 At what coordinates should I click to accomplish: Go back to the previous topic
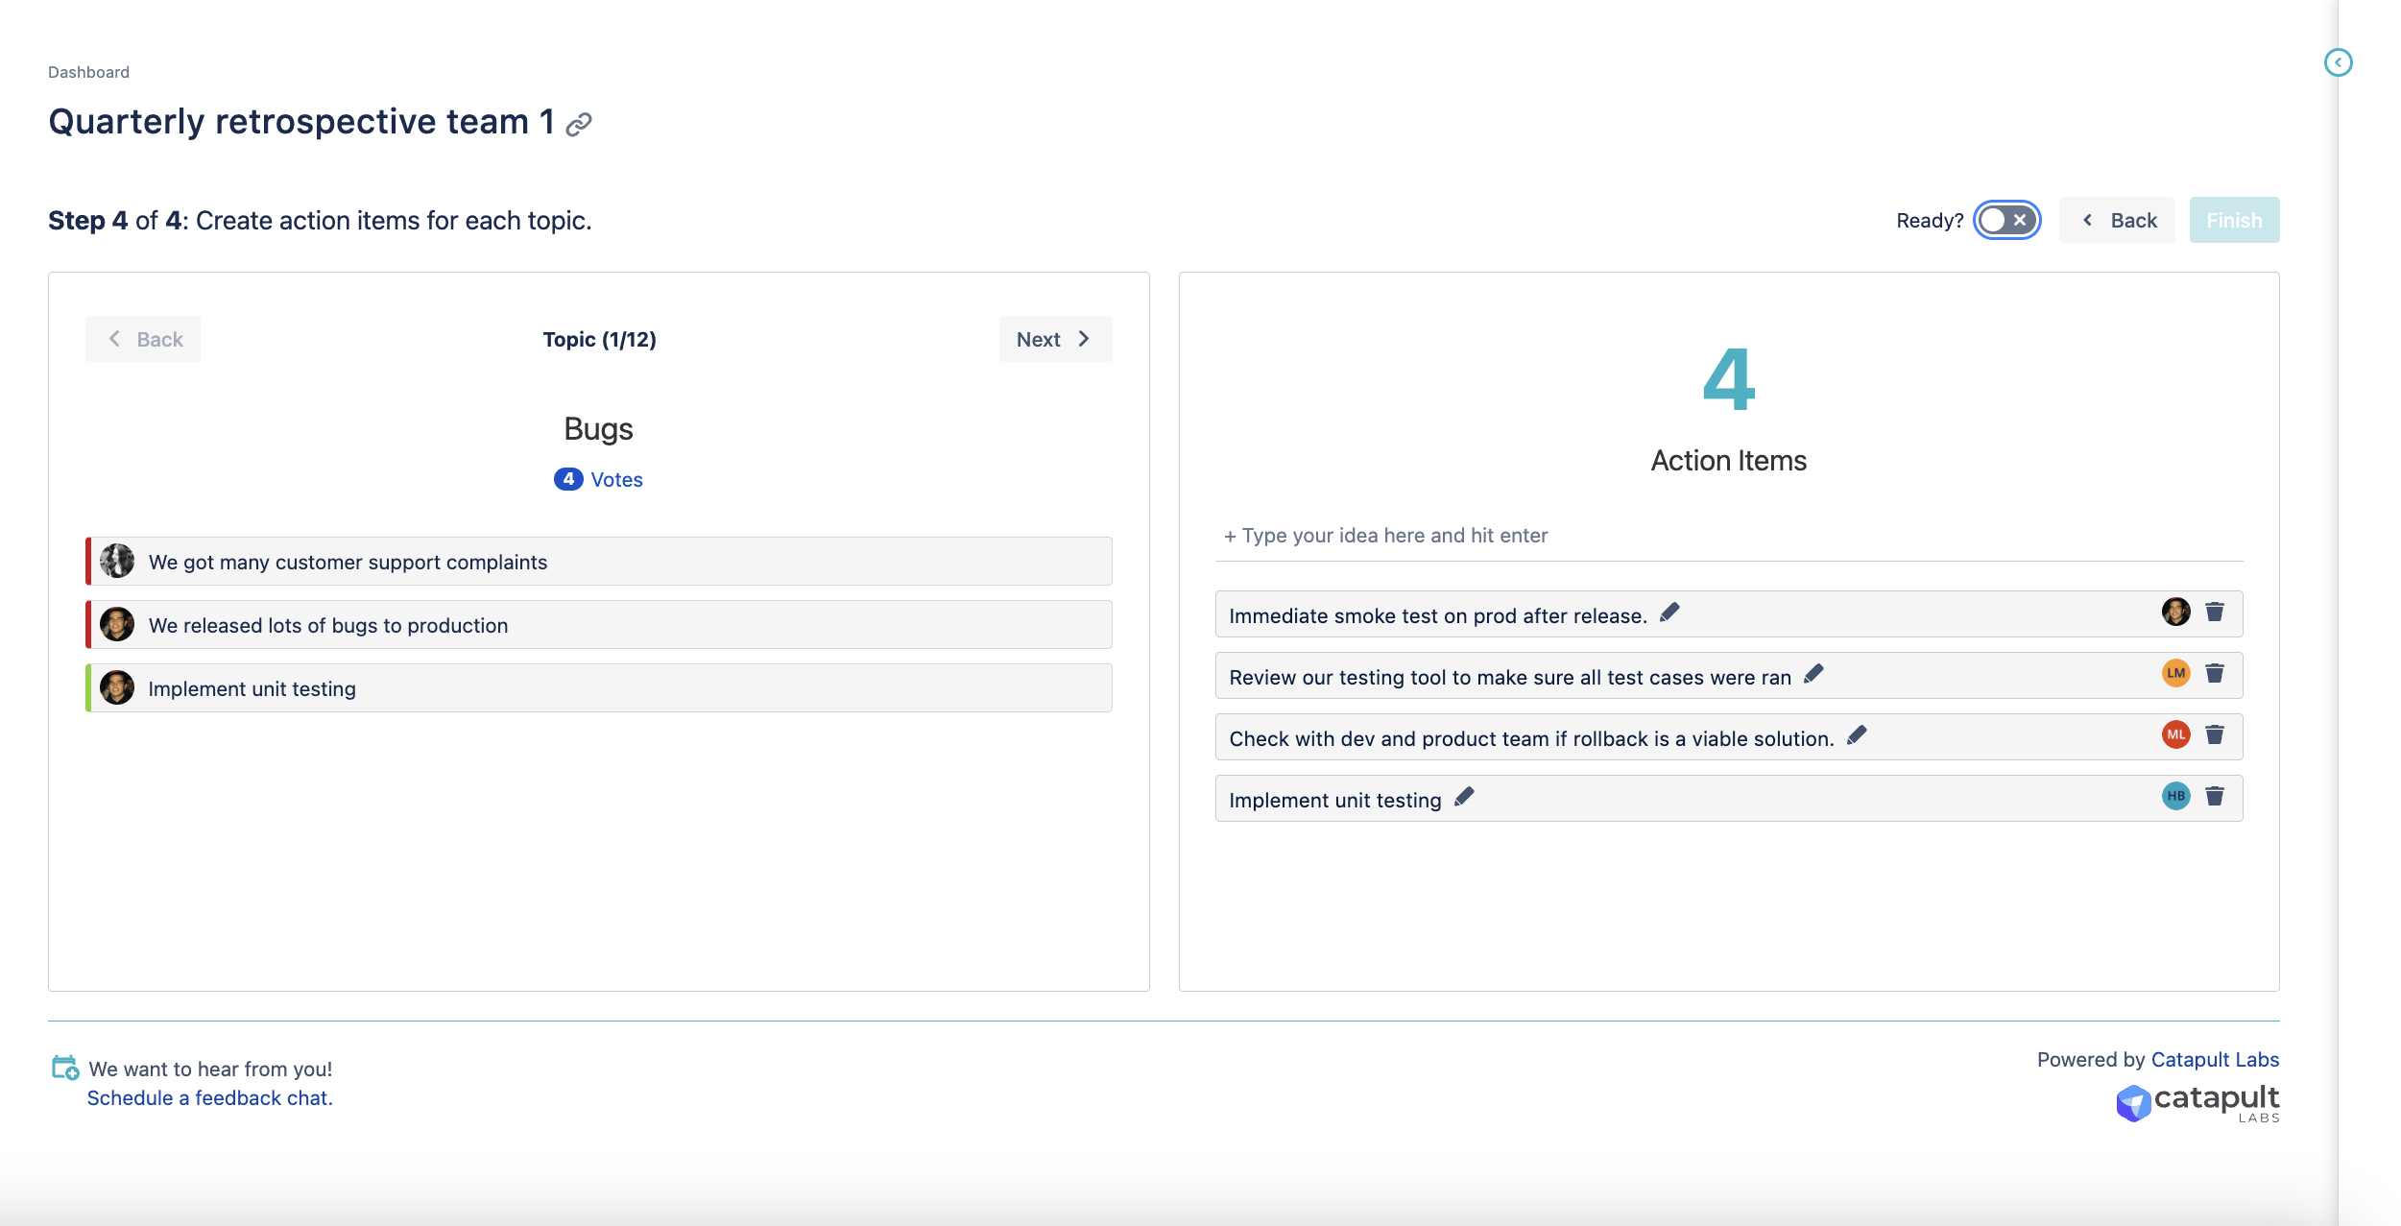pos(143,340)
